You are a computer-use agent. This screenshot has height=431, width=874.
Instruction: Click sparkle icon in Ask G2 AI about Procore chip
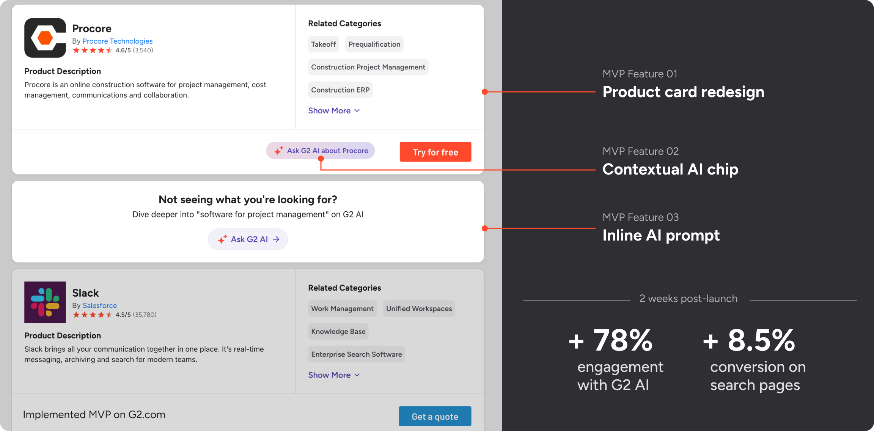(279, 151)
